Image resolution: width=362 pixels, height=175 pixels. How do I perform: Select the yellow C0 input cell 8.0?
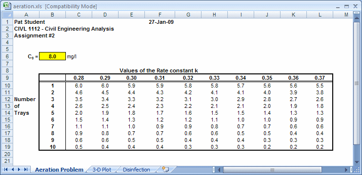[52, 56]
